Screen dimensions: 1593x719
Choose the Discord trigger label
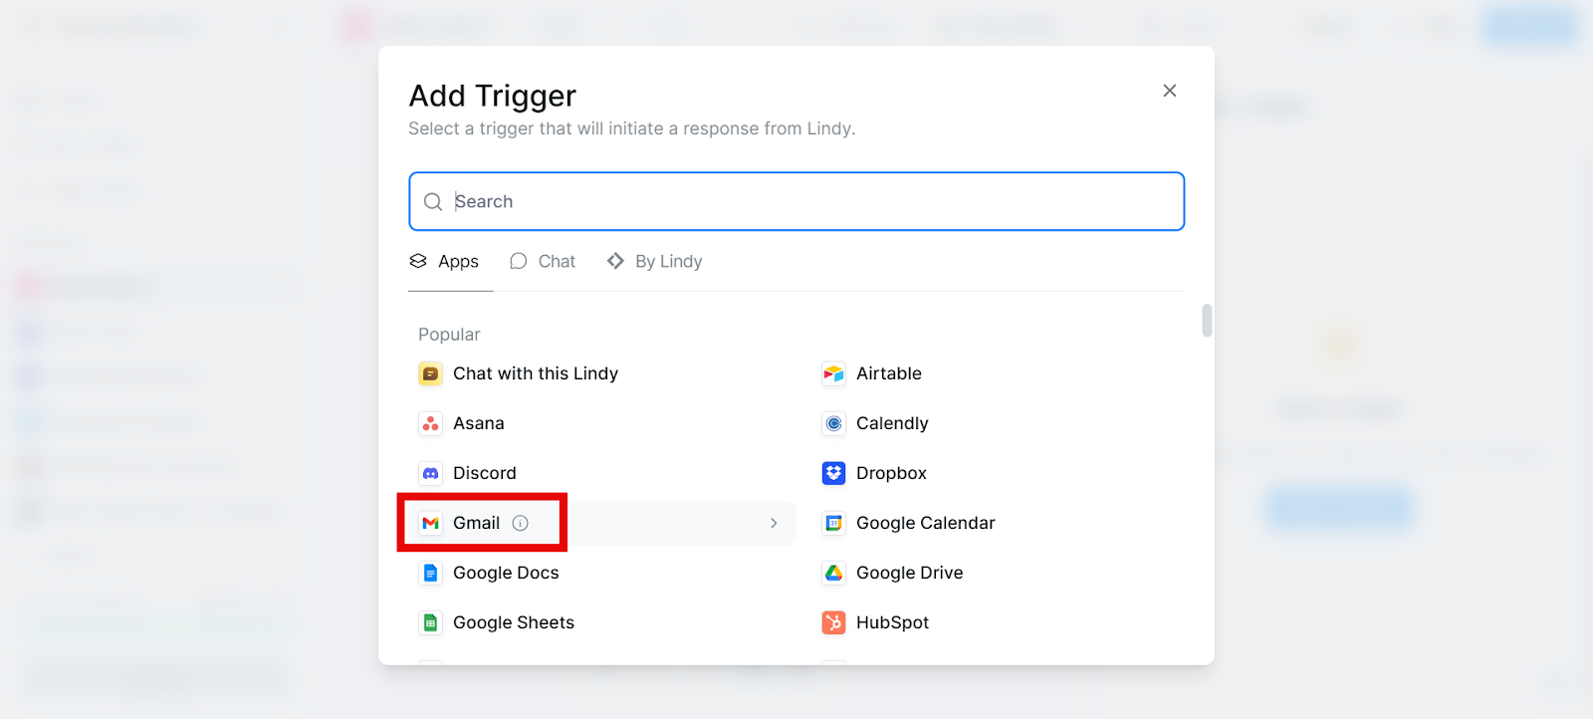click(485, 473)
